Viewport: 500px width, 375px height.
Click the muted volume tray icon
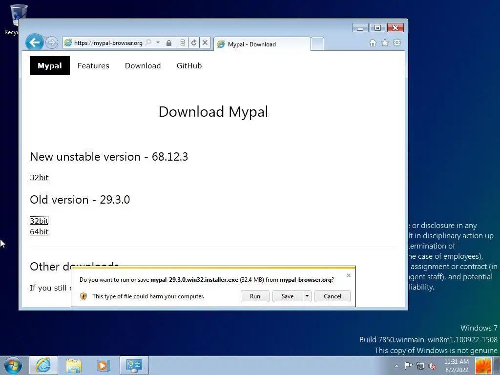click(433, 366)
